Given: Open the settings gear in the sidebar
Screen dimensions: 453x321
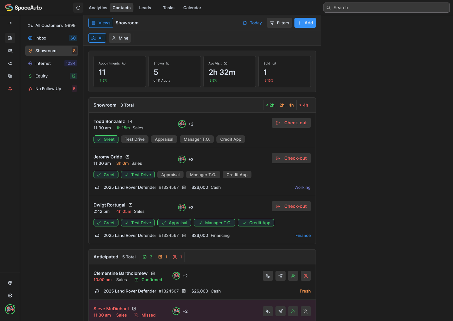Looking at the screenshot, I should click(10, 283).
